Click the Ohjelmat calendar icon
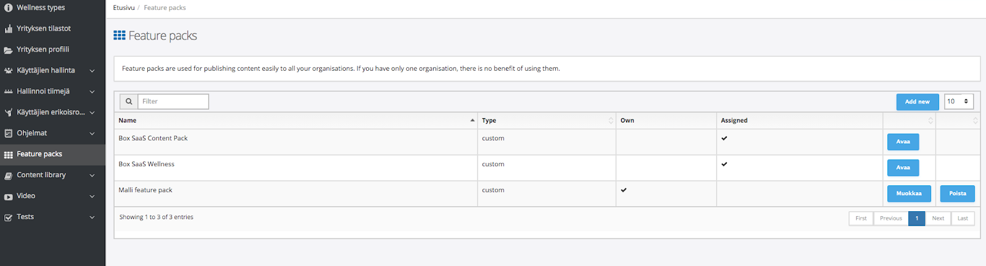 [8, 133]
